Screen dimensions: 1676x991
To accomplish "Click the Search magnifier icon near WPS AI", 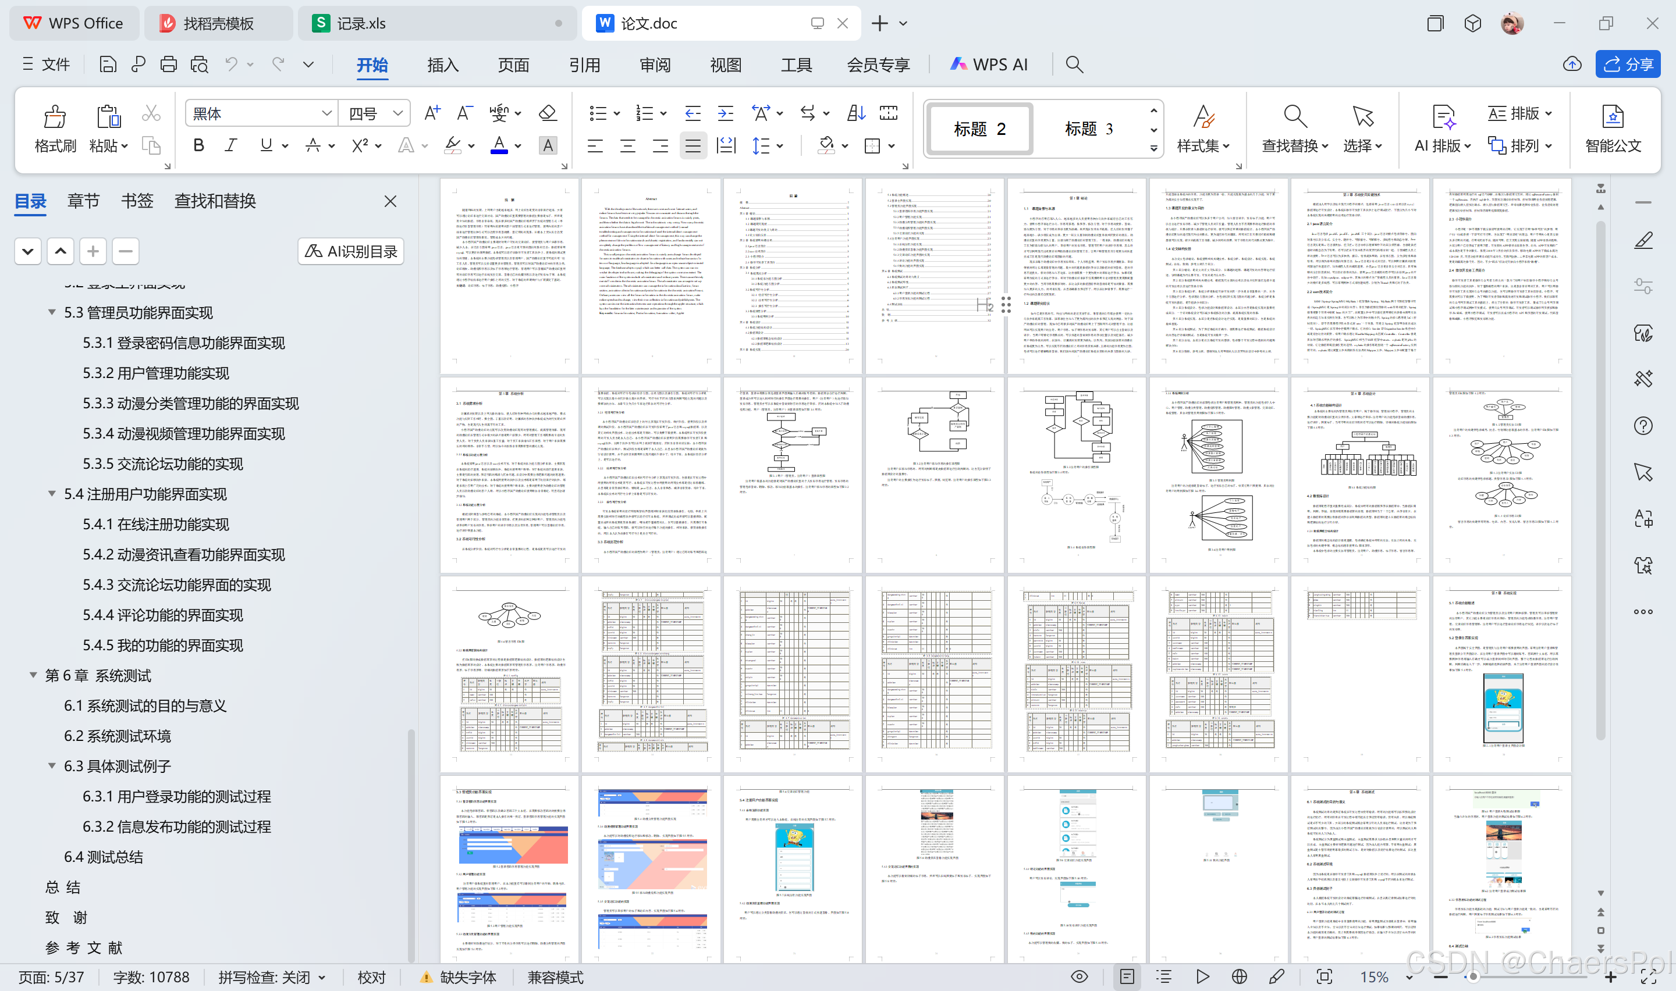I will pos(1074,64).
